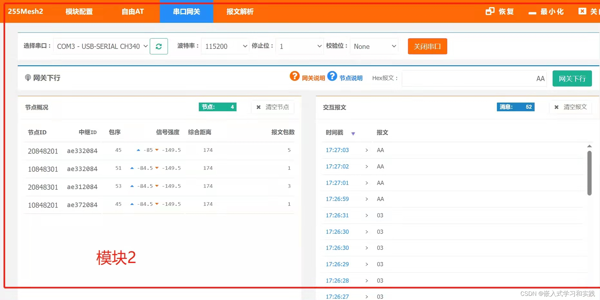
Task: Open the 停止位 dropdown
Action: pos(300,46)
